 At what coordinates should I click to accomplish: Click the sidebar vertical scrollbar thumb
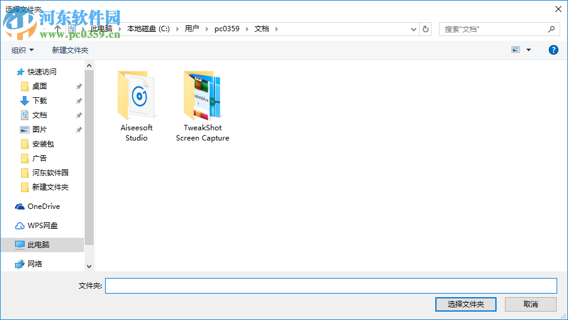pos(89,158)
